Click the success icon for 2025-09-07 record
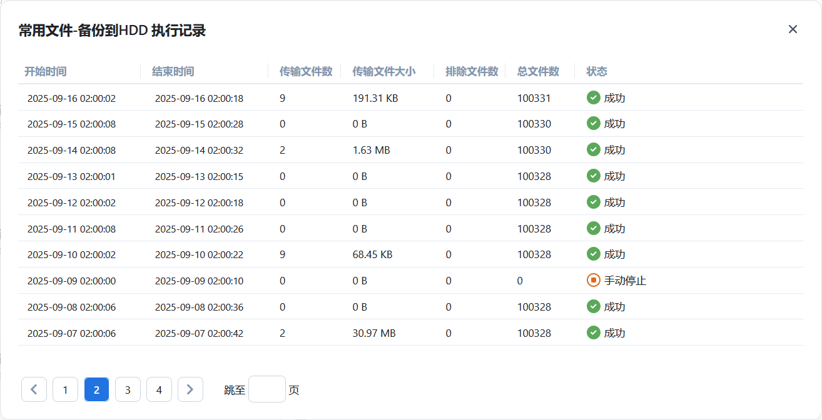 pos(593,332)
